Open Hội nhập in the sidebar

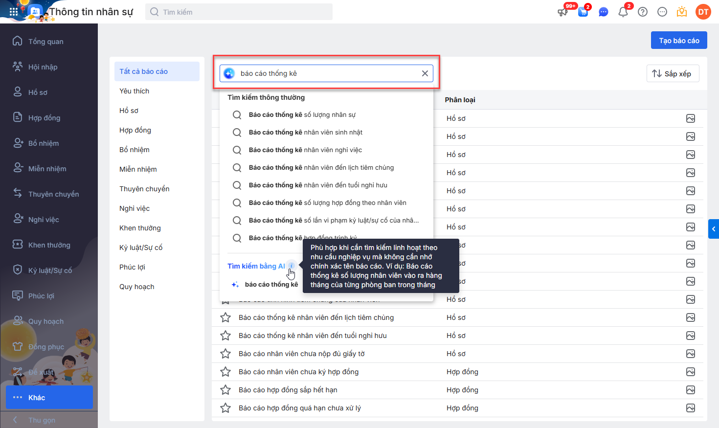click(x=49, y=67)
